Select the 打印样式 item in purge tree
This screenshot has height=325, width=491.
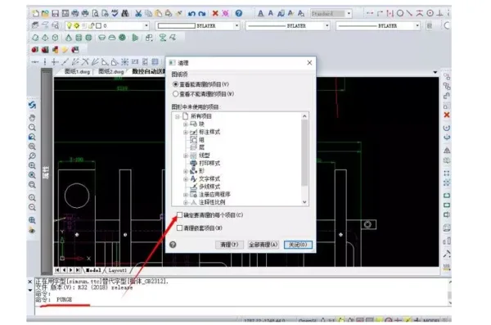209,163
